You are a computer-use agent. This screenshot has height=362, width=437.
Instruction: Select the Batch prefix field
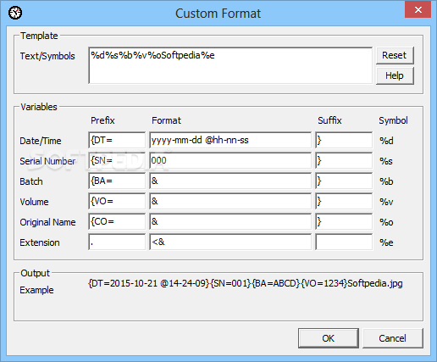[117, 181]
